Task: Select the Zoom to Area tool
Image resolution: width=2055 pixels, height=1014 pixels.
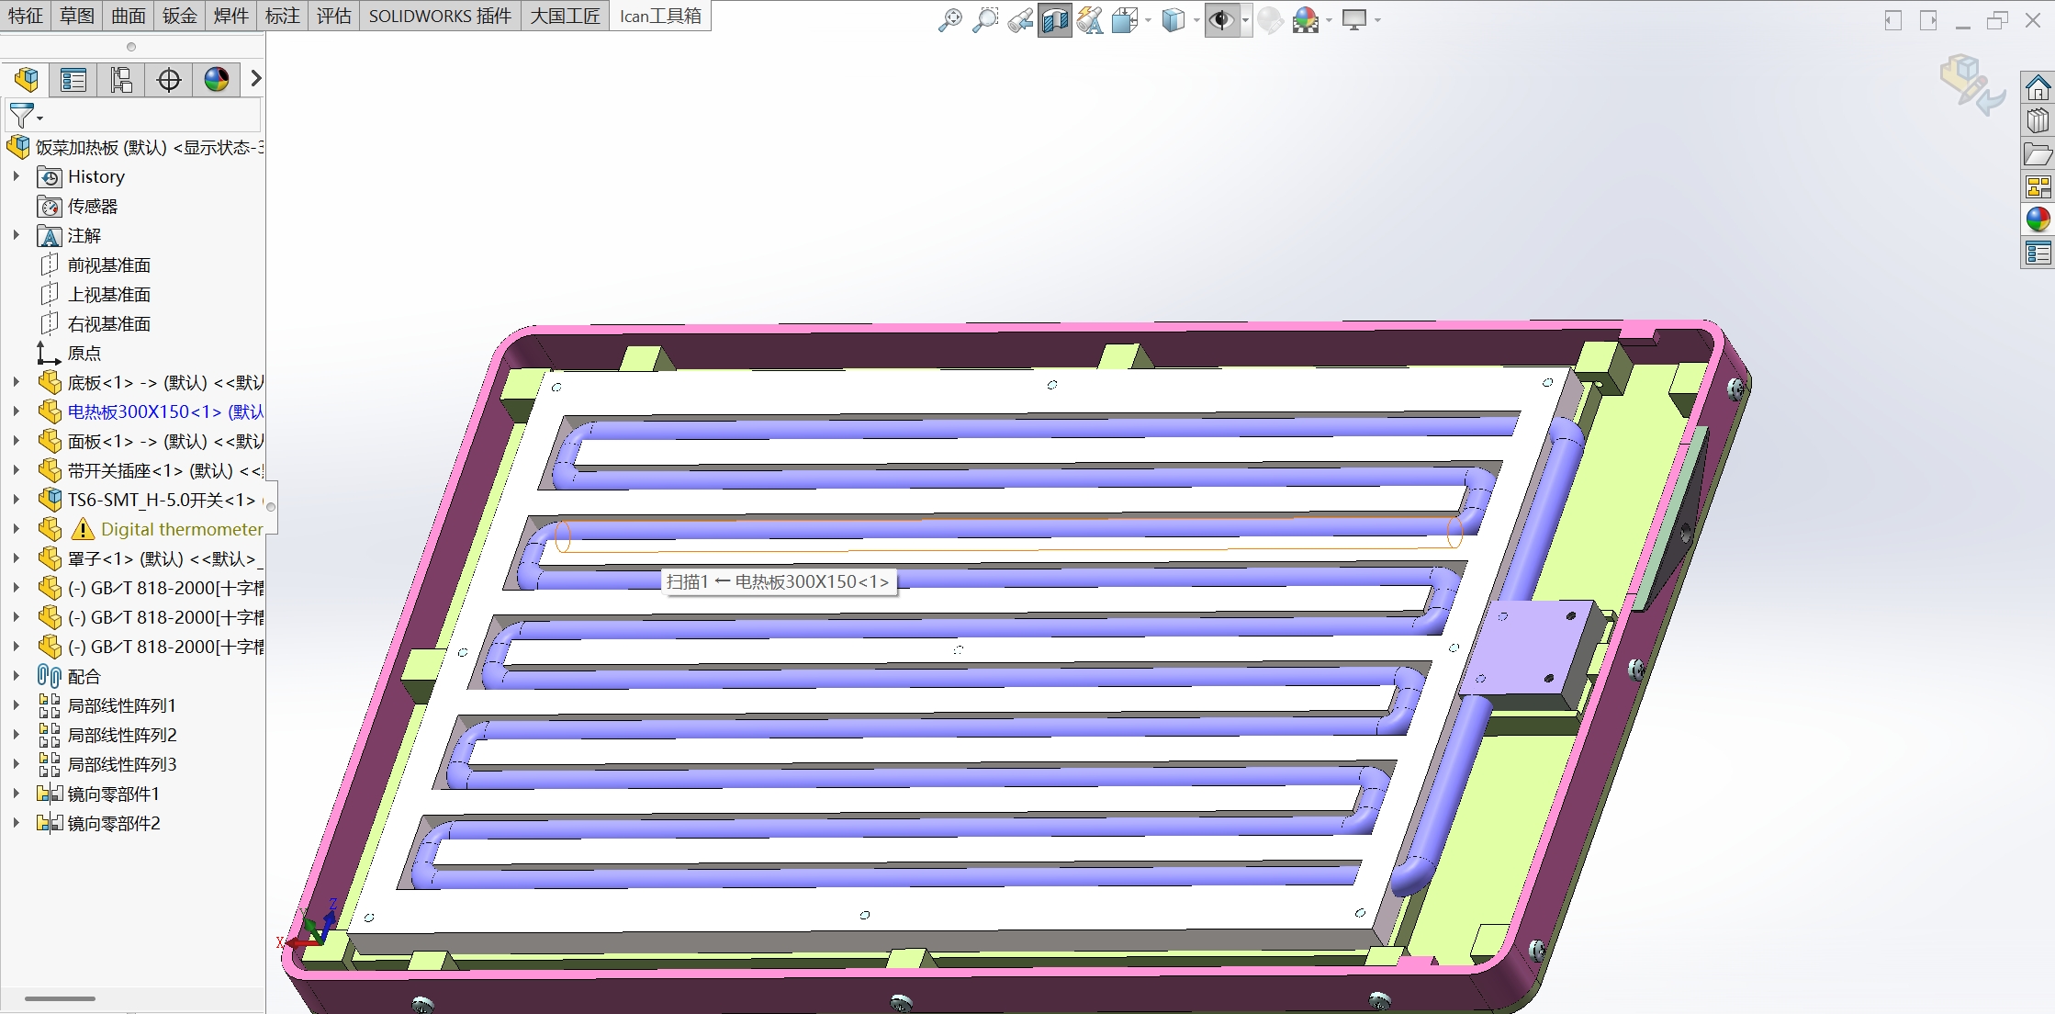Action: [x=984, y=20]
